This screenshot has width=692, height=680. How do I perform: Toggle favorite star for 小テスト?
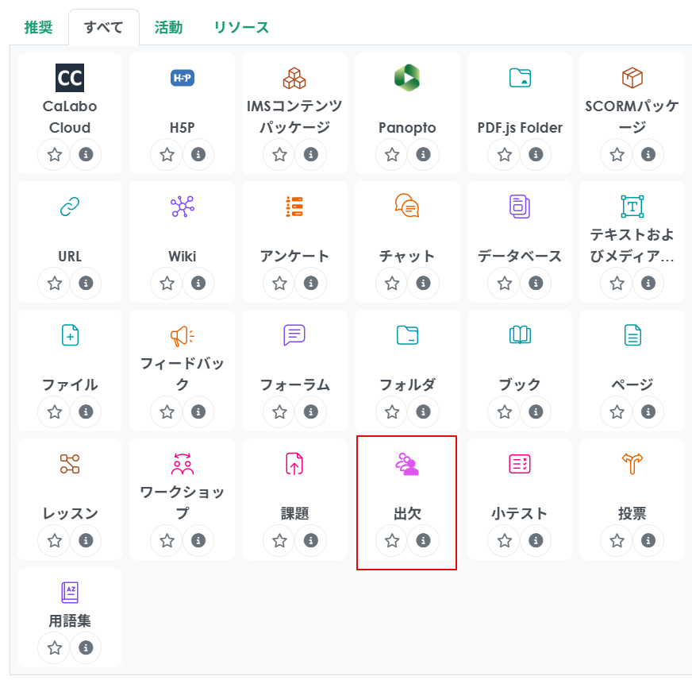[505, 541]
